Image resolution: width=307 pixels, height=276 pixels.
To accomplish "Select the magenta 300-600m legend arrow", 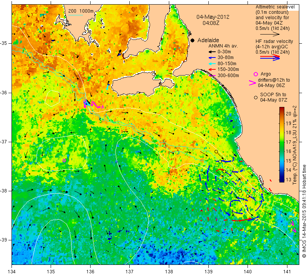I will pyautogui.click(x=212, y=76).
